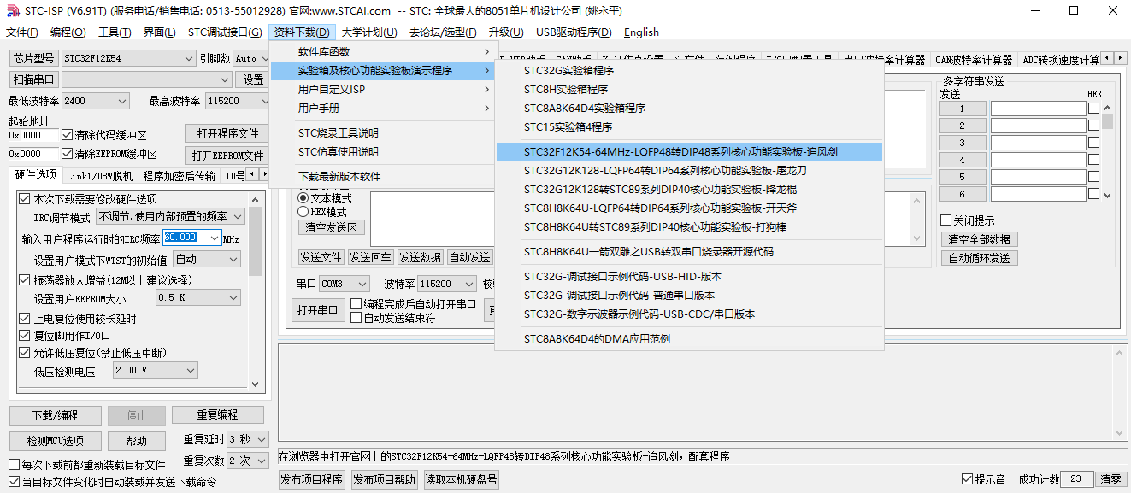The width and height of the screenshot is (1131, 493).
Task: Click 下载/编程 button
Action: [55, 415]
